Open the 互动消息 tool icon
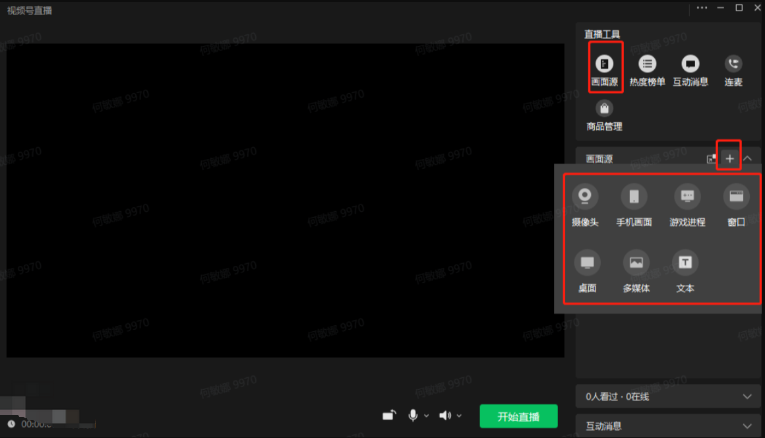765x438 pixels. click(x=690, y=69)
